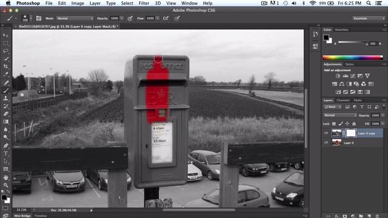Click the K slider in Color panel
This screenshot has width=388, height=218.
coord(353,42)
